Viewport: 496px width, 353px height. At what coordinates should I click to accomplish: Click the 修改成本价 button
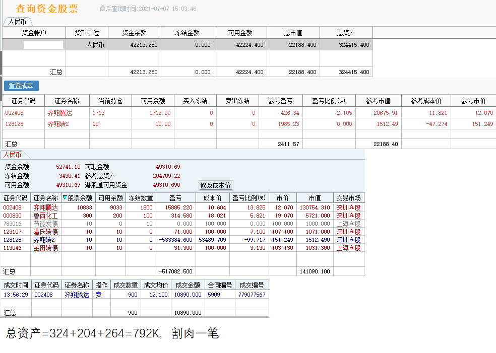click(216, 185)
